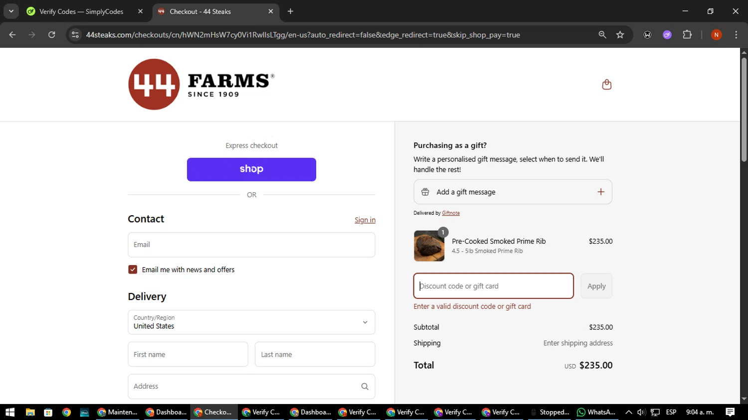Toggle Email me with news and offers
The image size is (748, 420).
133,270
